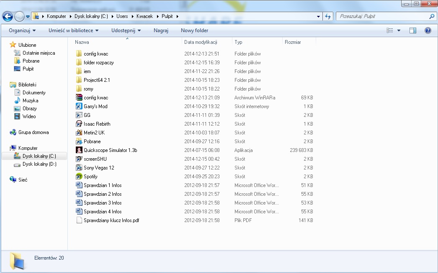Select the Garry's Mod shortcut icon

[x=79, y=106]
